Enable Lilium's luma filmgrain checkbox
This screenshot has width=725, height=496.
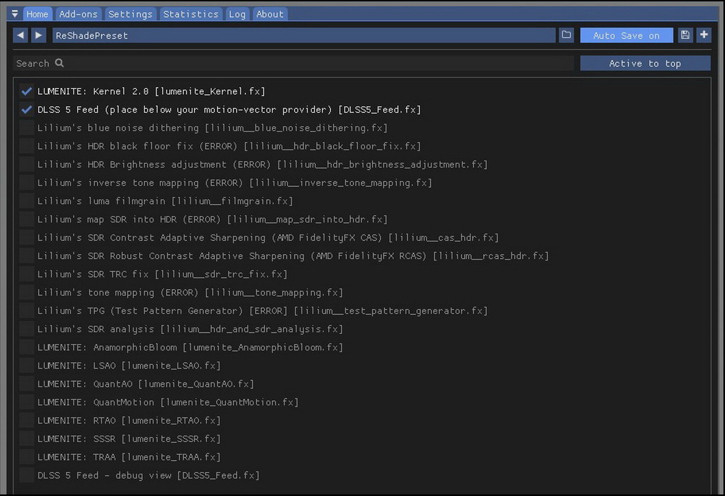pos(27,201)
